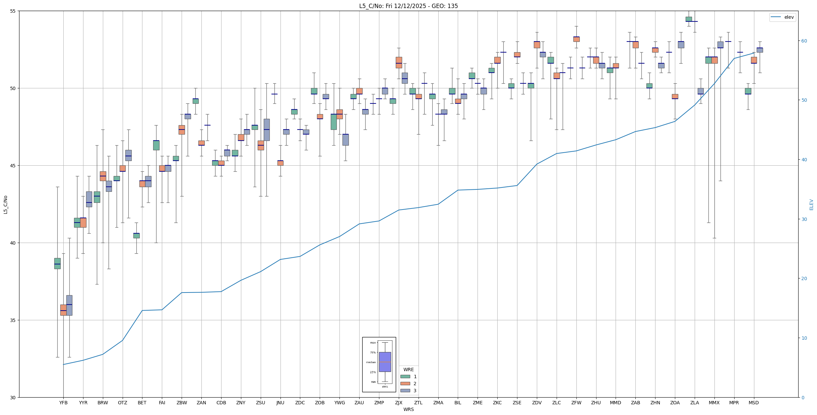Screen dimensions: 817x415
Task: Click the WRE legend title
Action: [x=408, y=369]
